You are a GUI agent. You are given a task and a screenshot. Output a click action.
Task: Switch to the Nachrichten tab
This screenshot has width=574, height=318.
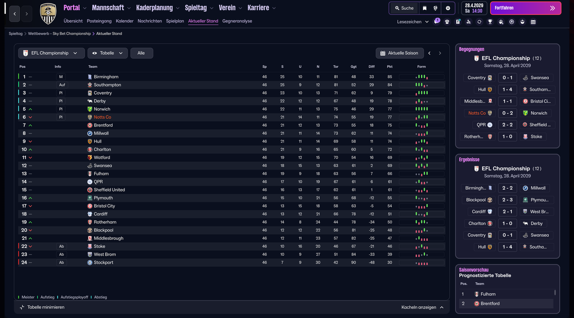pyautogui.click(x=150, y=21)
